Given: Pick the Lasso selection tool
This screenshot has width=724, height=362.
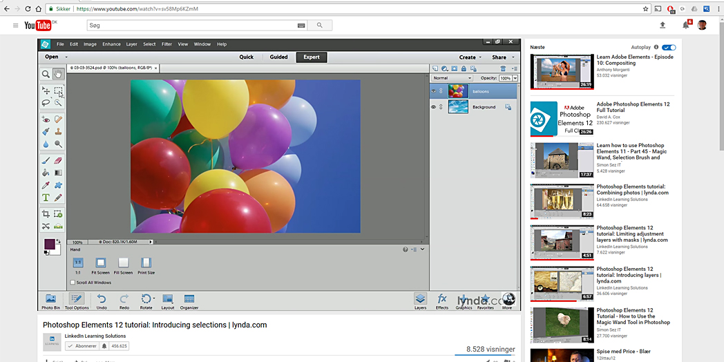Looking at the screenshot, I should 46,103.
